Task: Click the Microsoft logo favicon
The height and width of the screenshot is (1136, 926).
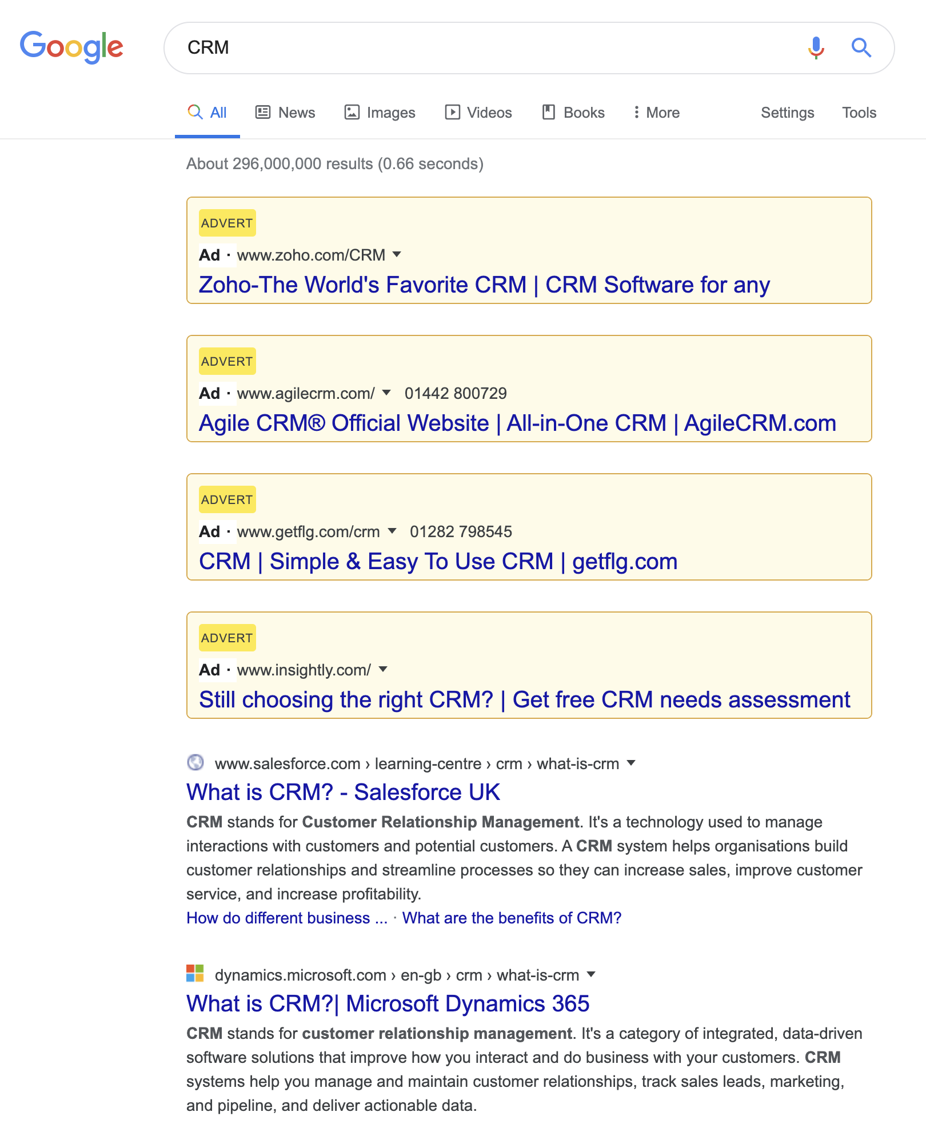Action: [x=195, y=973]
